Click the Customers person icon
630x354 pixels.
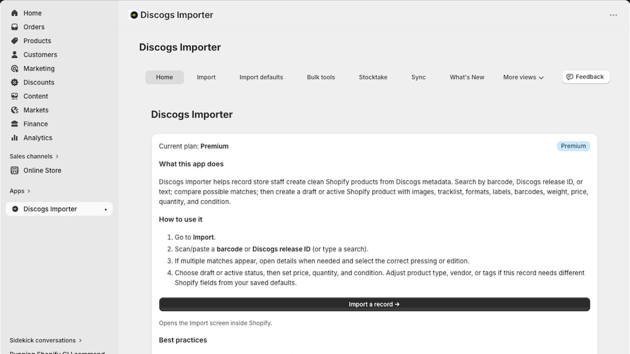coord(15,54)
